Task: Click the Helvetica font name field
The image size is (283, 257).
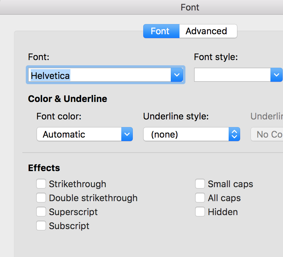Action: pyautogui.click(x=99, y=75)
